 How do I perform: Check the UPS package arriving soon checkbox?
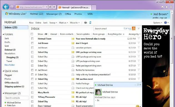32,61
